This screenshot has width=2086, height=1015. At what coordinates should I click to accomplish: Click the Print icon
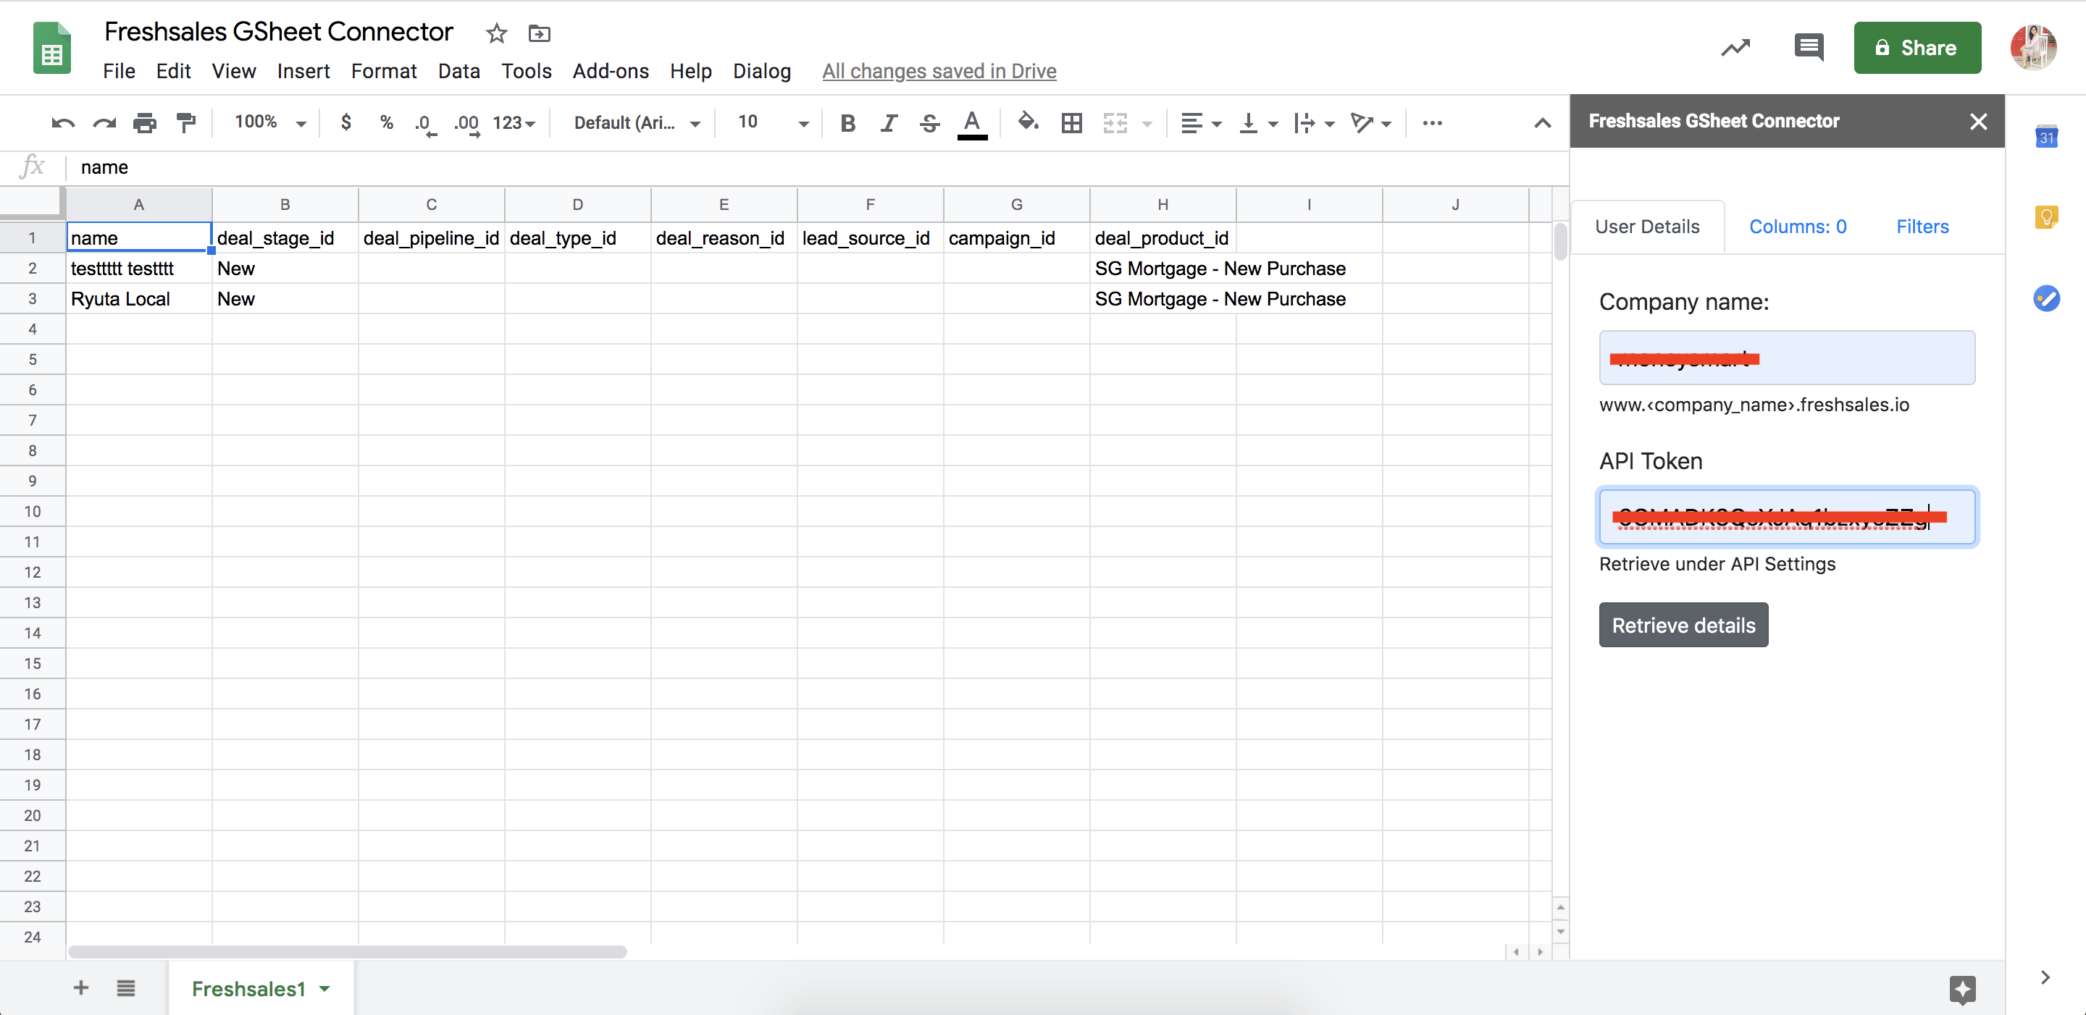pos(145,123)
